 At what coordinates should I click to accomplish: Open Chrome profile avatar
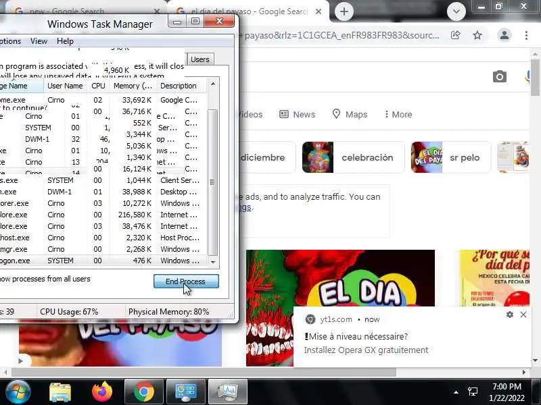pos(504,35)
